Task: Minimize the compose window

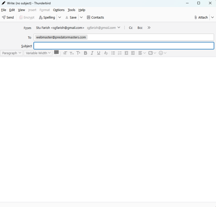Action: click(x=187, y=3)
